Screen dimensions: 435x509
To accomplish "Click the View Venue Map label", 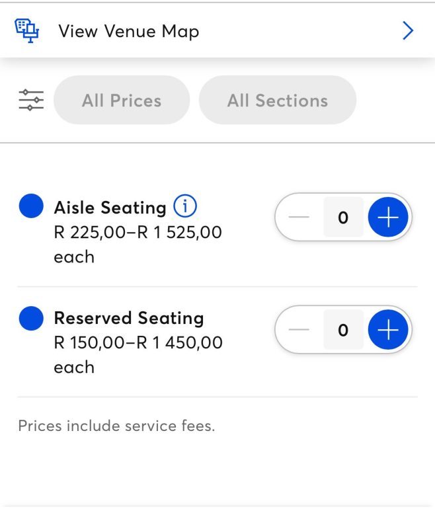I will [128, 31].
